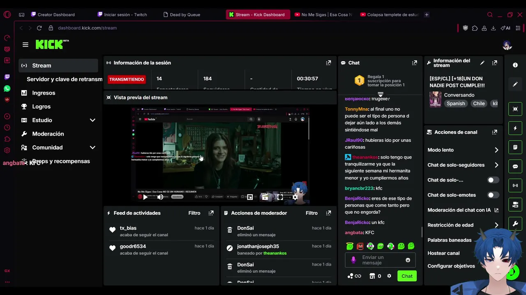Click the Conversando category thumbnail
Image resolution: width=526 pixels, height=295 pixels.
click(435, 99)
